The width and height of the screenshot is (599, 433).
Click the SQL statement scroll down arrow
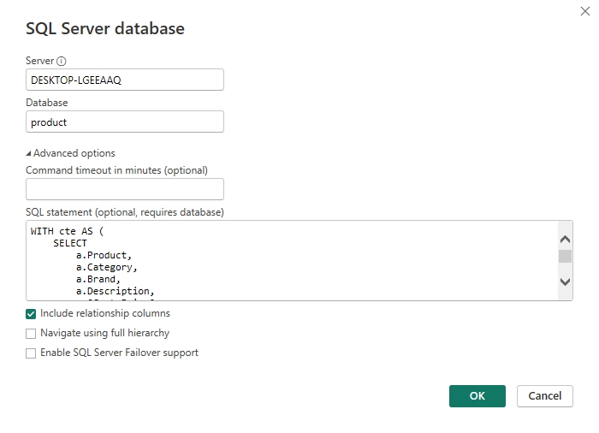565,282
